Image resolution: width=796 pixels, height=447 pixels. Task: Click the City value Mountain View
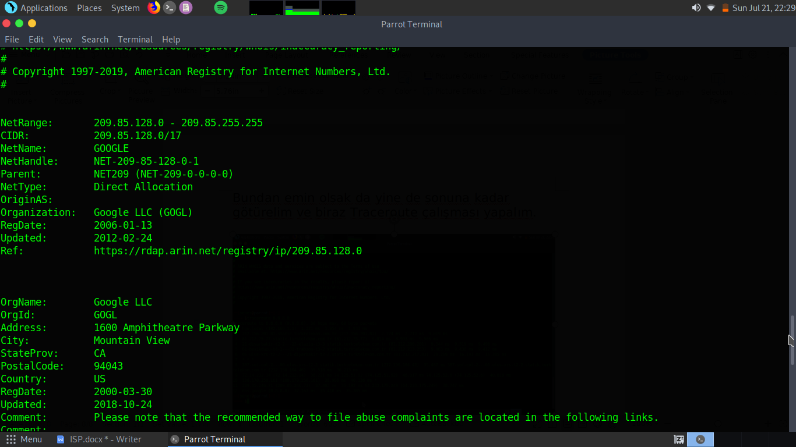[132, 340]
